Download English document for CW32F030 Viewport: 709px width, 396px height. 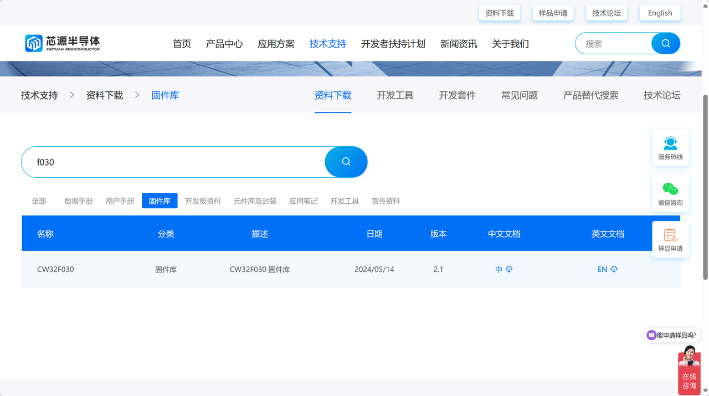(608, 270)
